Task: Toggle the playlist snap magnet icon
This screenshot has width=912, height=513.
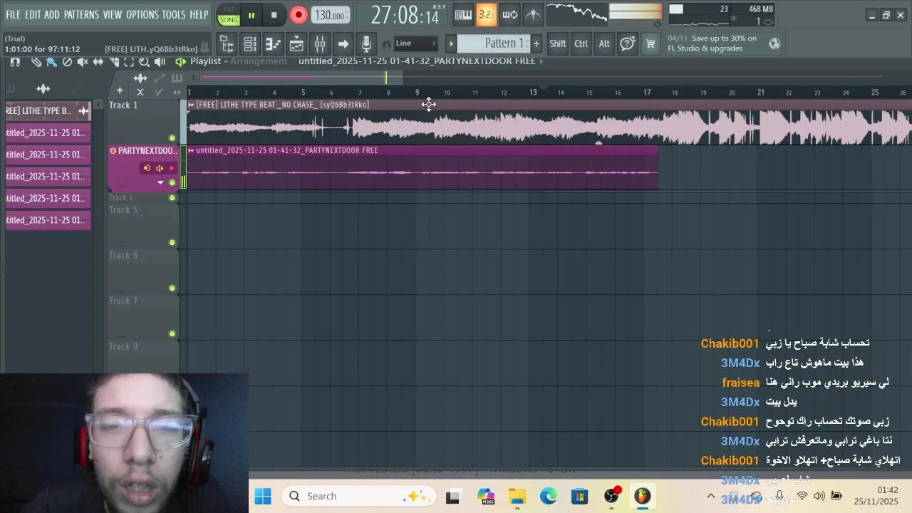Action: tap(15, 62)
